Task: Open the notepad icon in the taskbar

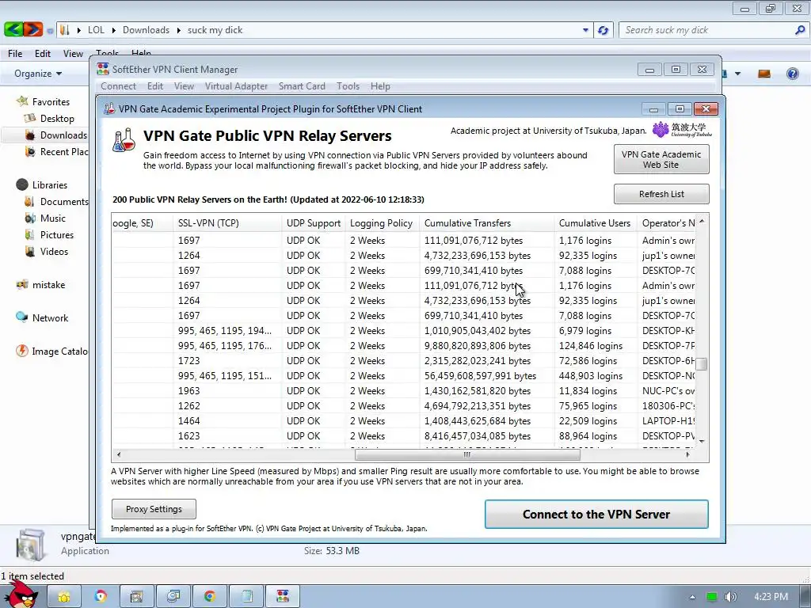Action: tap(247, 597)
